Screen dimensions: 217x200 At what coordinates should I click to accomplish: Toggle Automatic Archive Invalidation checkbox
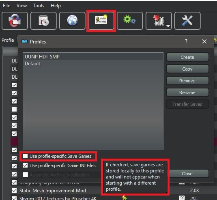pyautogui.click(x=25, y=175)
